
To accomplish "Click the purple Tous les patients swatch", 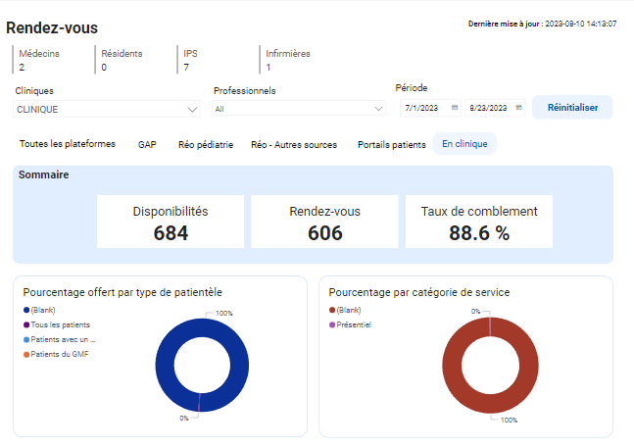I will coord(26,324).
